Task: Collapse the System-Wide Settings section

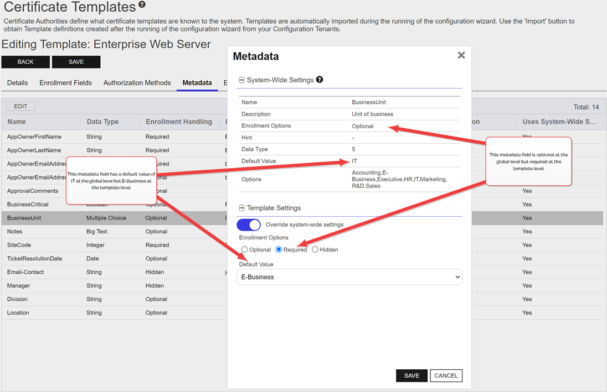Action: [242, 80]
